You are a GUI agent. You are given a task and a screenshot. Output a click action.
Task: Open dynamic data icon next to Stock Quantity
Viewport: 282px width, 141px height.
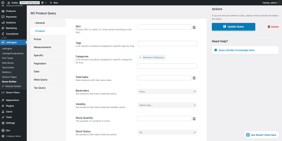coord(194,118)
